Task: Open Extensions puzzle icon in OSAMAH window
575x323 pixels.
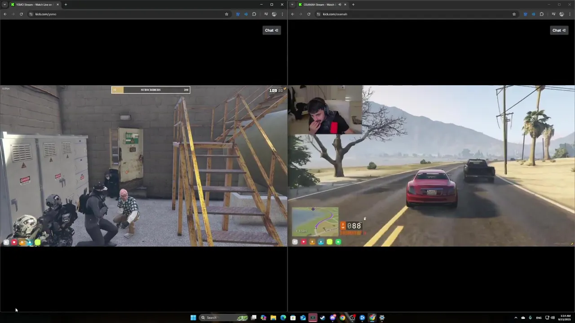Action: (x=541, y=14)
